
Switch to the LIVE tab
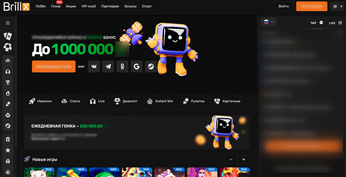point(335,23)
